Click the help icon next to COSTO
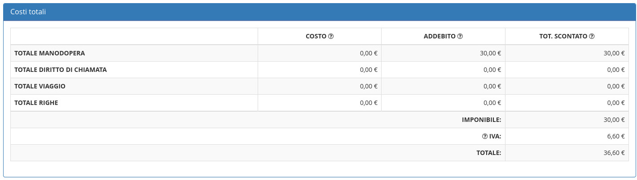Viewport: 637px width, 180px height. click(x=331, y=37)
